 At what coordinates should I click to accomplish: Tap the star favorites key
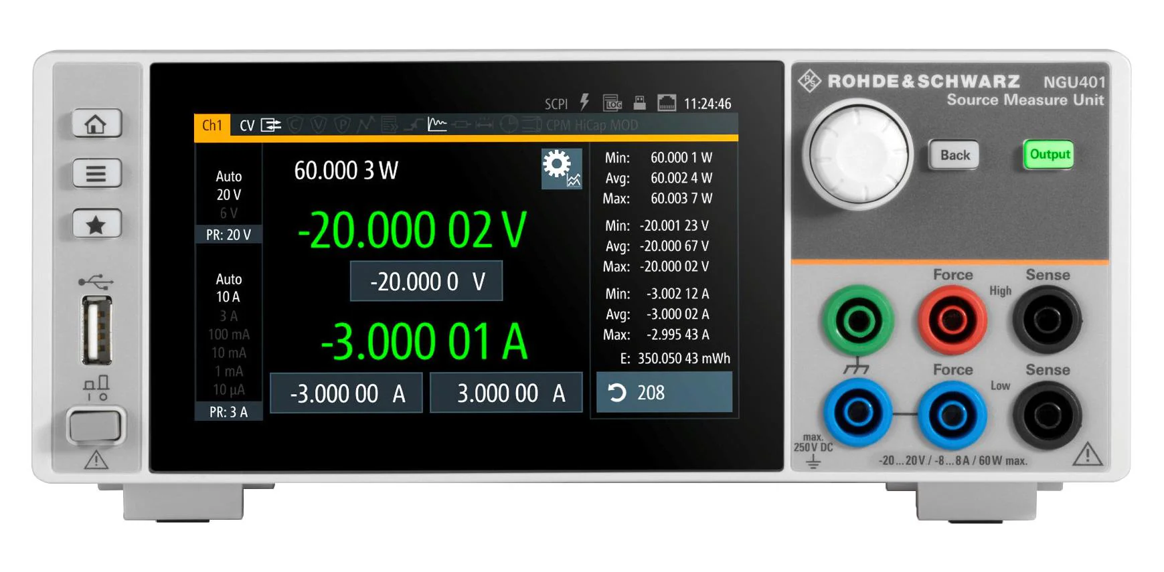coord(96,224)
